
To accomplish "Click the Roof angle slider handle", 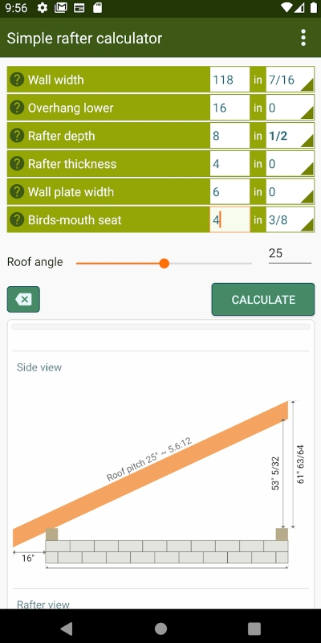I will (165, 264).
